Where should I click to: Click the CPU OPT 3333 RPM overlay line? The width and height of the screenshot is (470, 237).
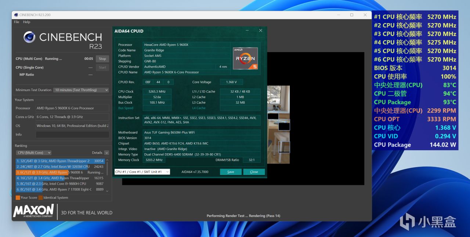tap(415, 119)
